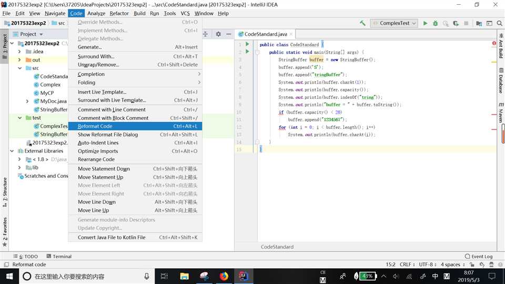Click run gutter icon beside main method
505x284 pixels.
(x=247, y=52)
